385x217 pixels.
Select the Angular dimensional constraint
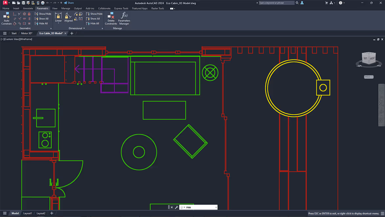(x=76, y=19)
